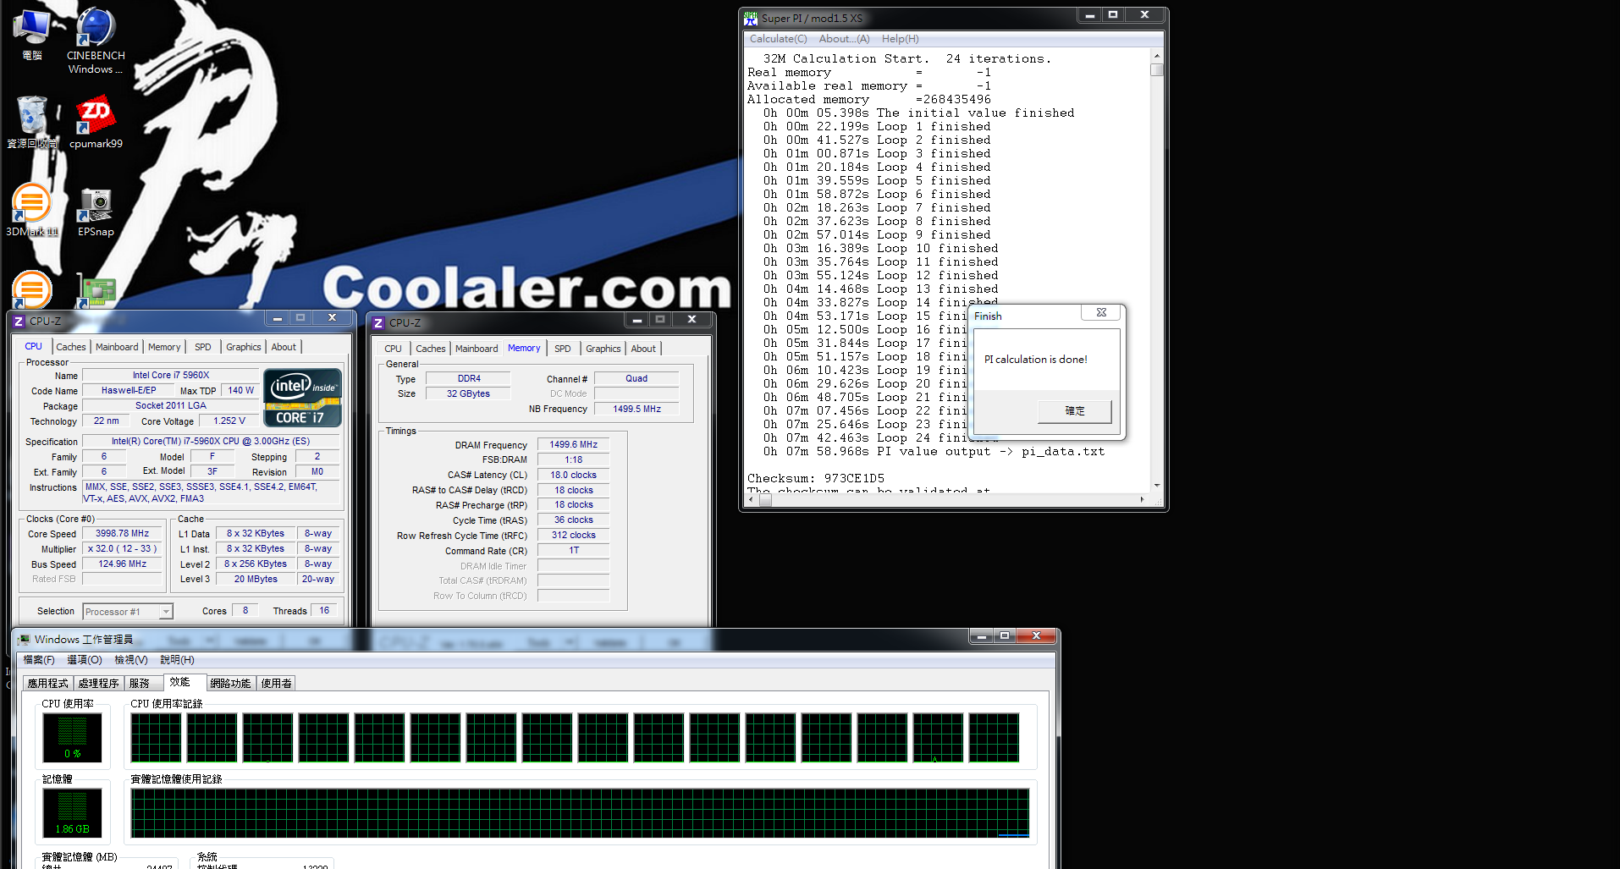1620x869 pixels.
Task: Open Task Manager 說明(H) menu
Action: click(x=177, y=660)
